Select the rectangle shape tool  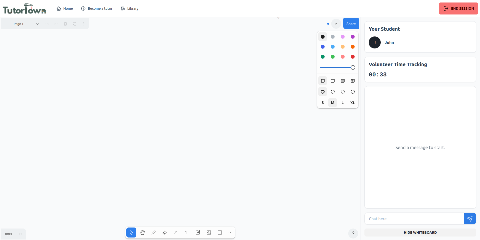[x=220, y=233]
